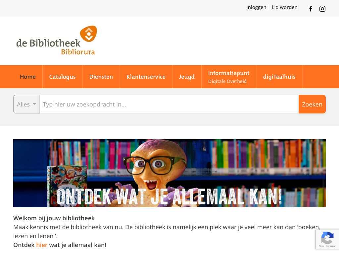The image size is (339, 254).
Task: Open the Klantenservice menu
Action: tap(146, 77)
